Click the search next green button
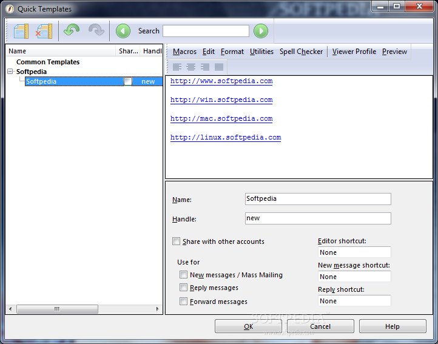This screenshot has height=344, width=438. (261, 31)
